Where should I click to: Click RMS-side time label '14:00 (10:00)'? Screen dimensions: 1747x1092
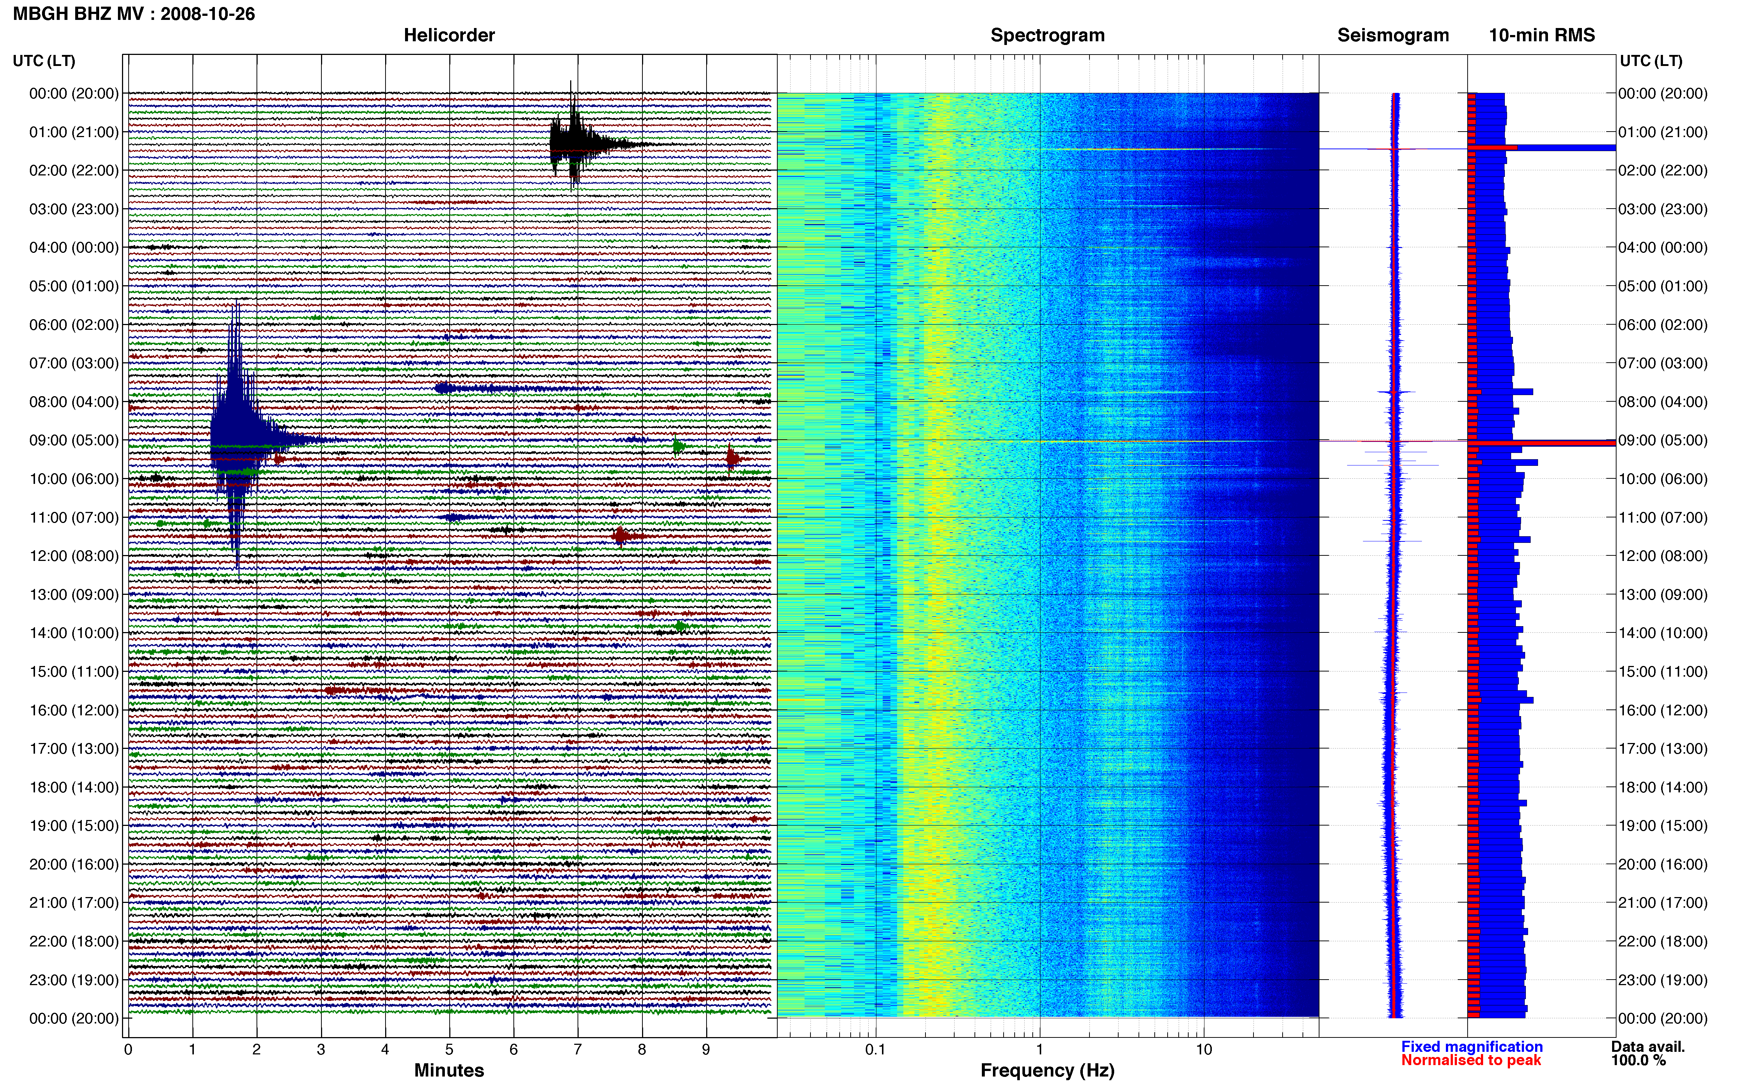[1663, 634]
